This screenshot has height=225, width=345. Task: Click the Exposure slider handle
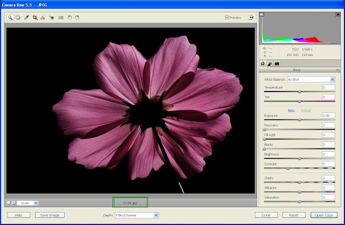coord(300,119)
